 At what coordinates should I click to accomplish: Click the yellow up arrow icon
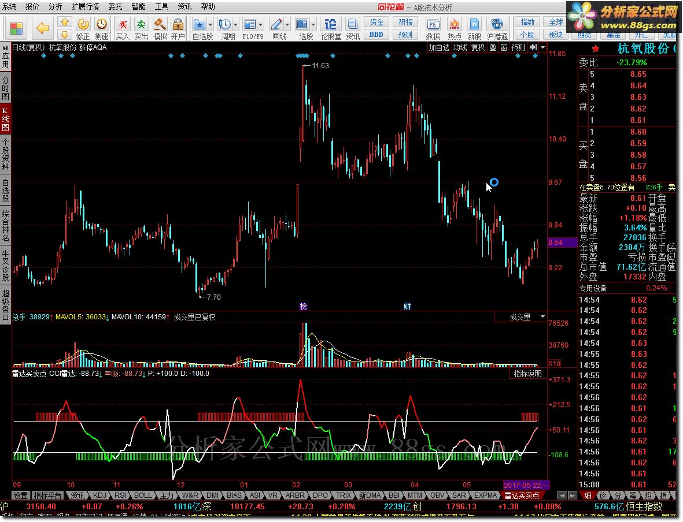[x=64, y=22]
